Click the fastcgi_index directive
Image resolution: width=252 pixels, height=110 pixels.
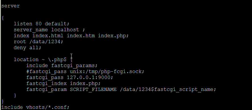47,84
